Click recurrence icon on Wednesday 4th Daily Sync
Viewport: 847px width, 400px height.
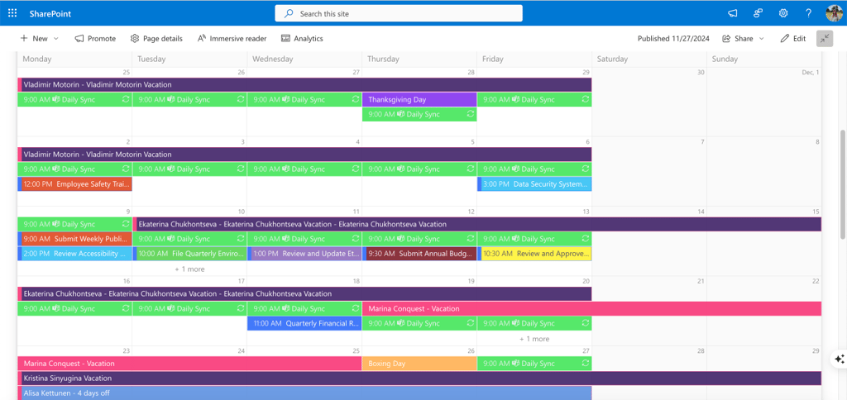click(356, 169)
